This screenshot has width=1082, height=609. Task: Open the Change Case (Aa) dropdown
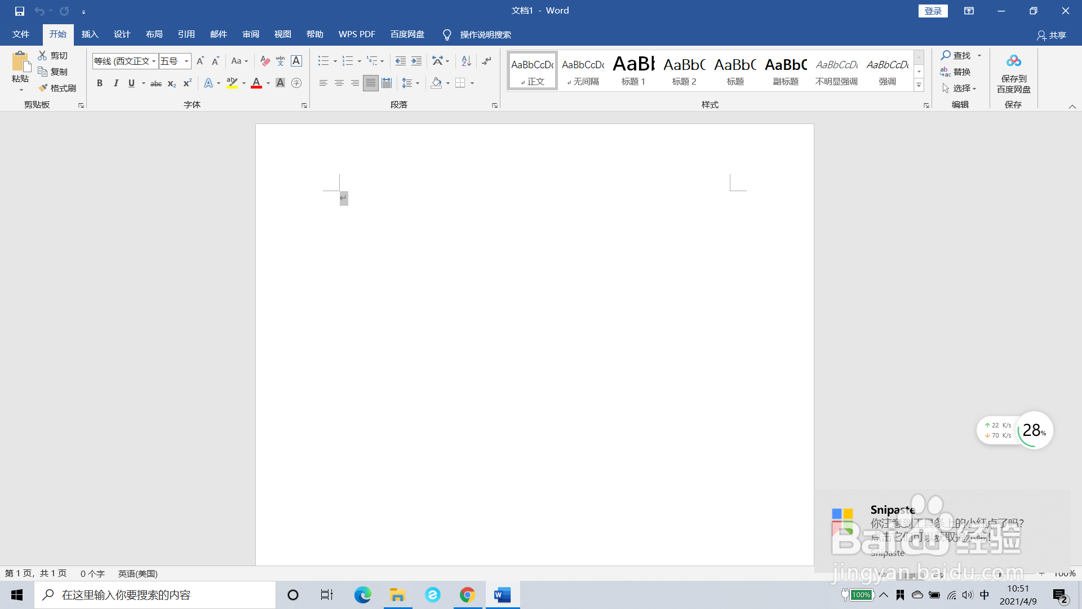(x=240, y=61)
